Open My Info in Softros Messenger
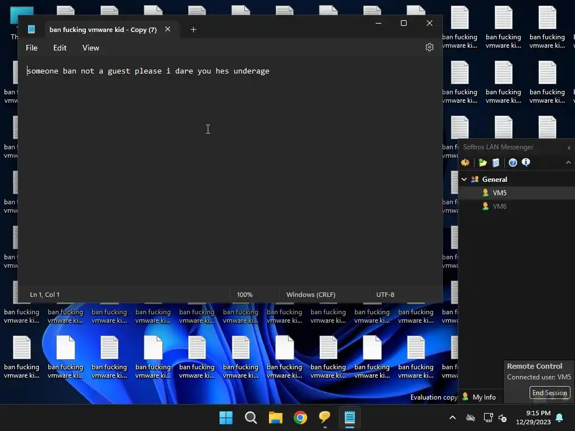 [480, 397]
